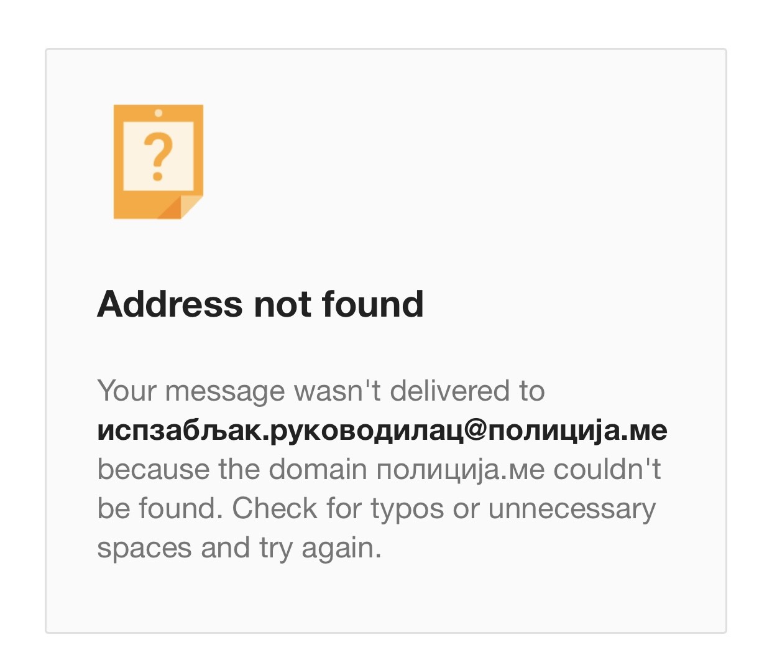Click the word "domain" in the explanation
Screen dimensions: 772x670
pyautogui.click(x=318, y=469)
